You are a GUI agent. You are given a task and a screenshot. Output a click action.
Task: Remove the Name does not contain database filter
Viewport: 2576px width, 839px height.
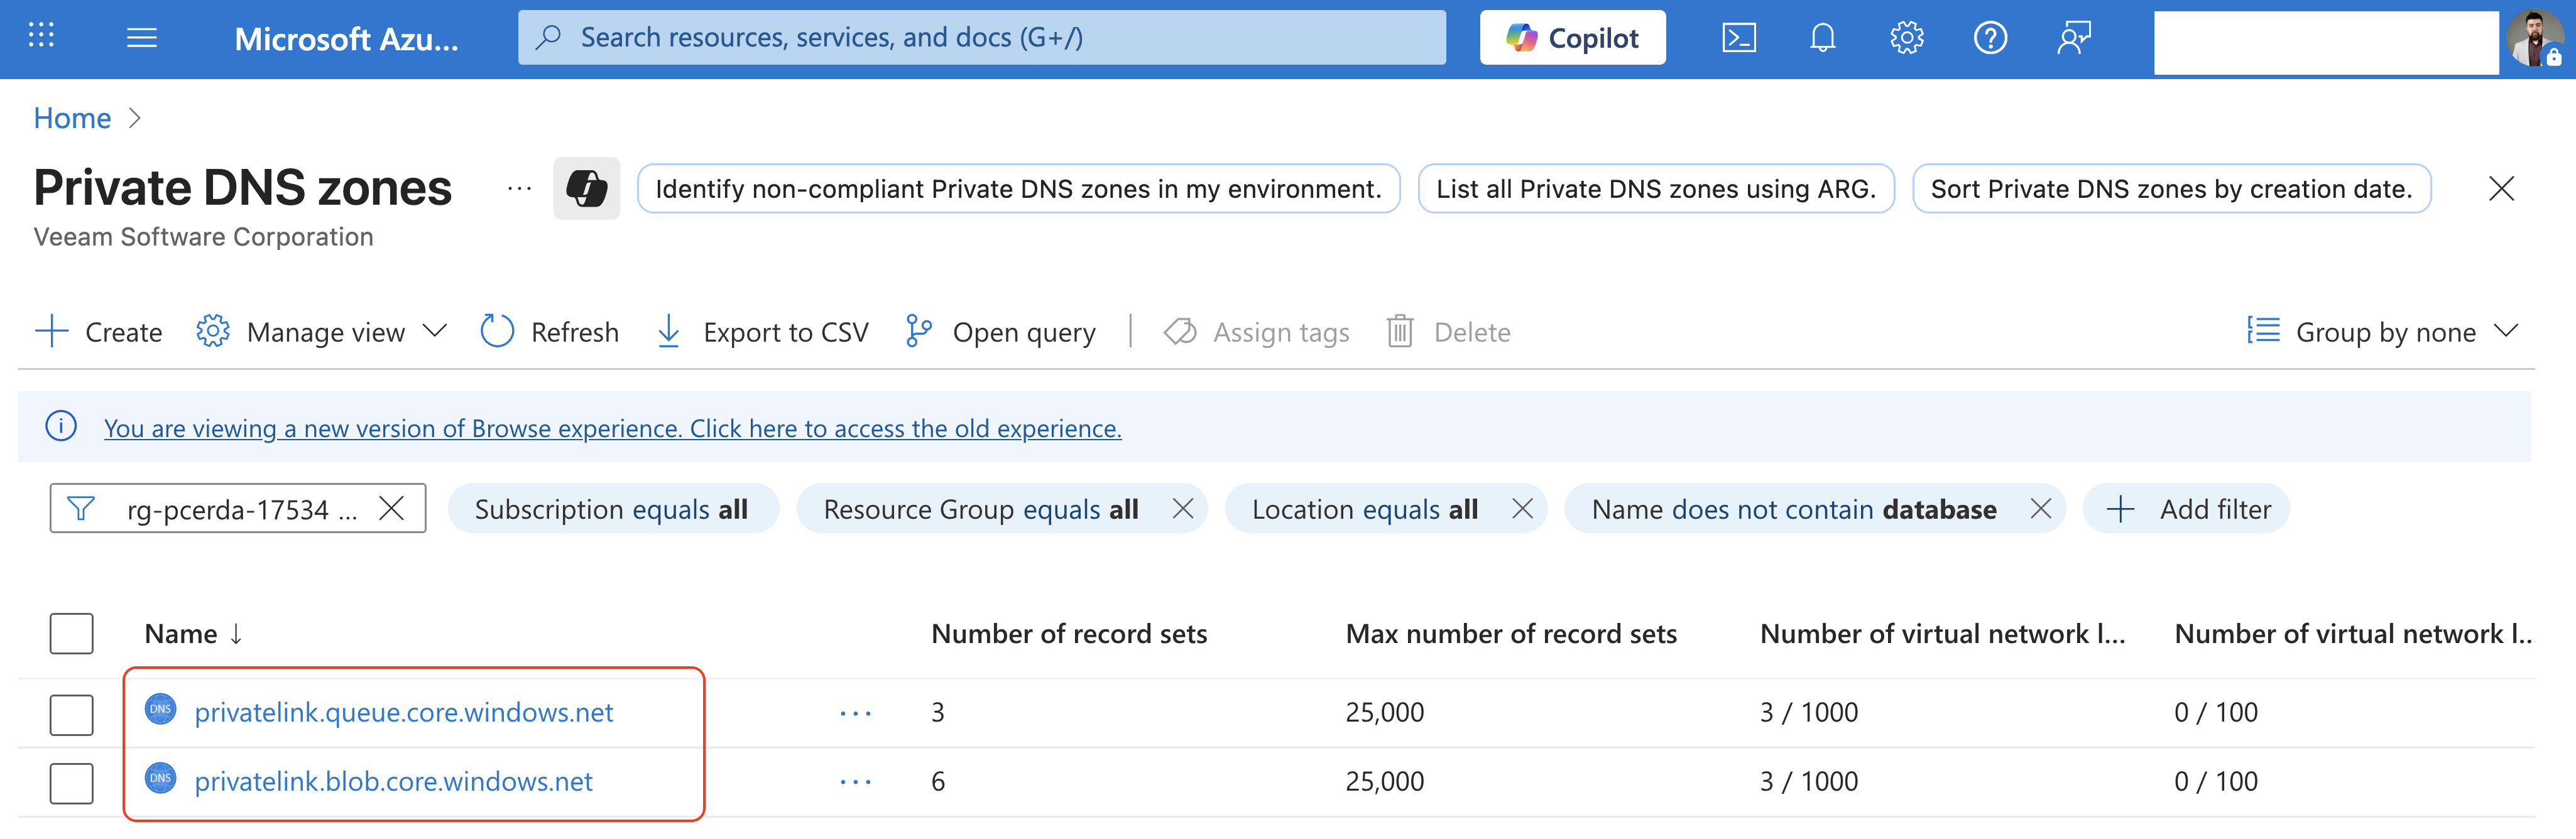click(x=2041, y=509)
